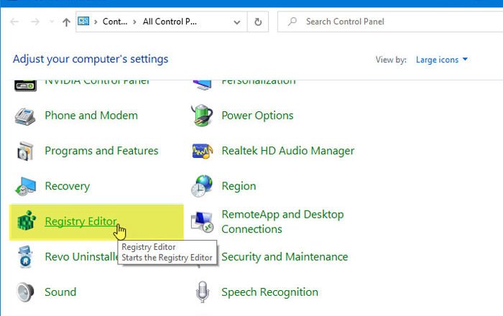Viewport: 503px width, 316px height.
Task: Refresh the Control Panel view
Action: [x=258, y=22]
